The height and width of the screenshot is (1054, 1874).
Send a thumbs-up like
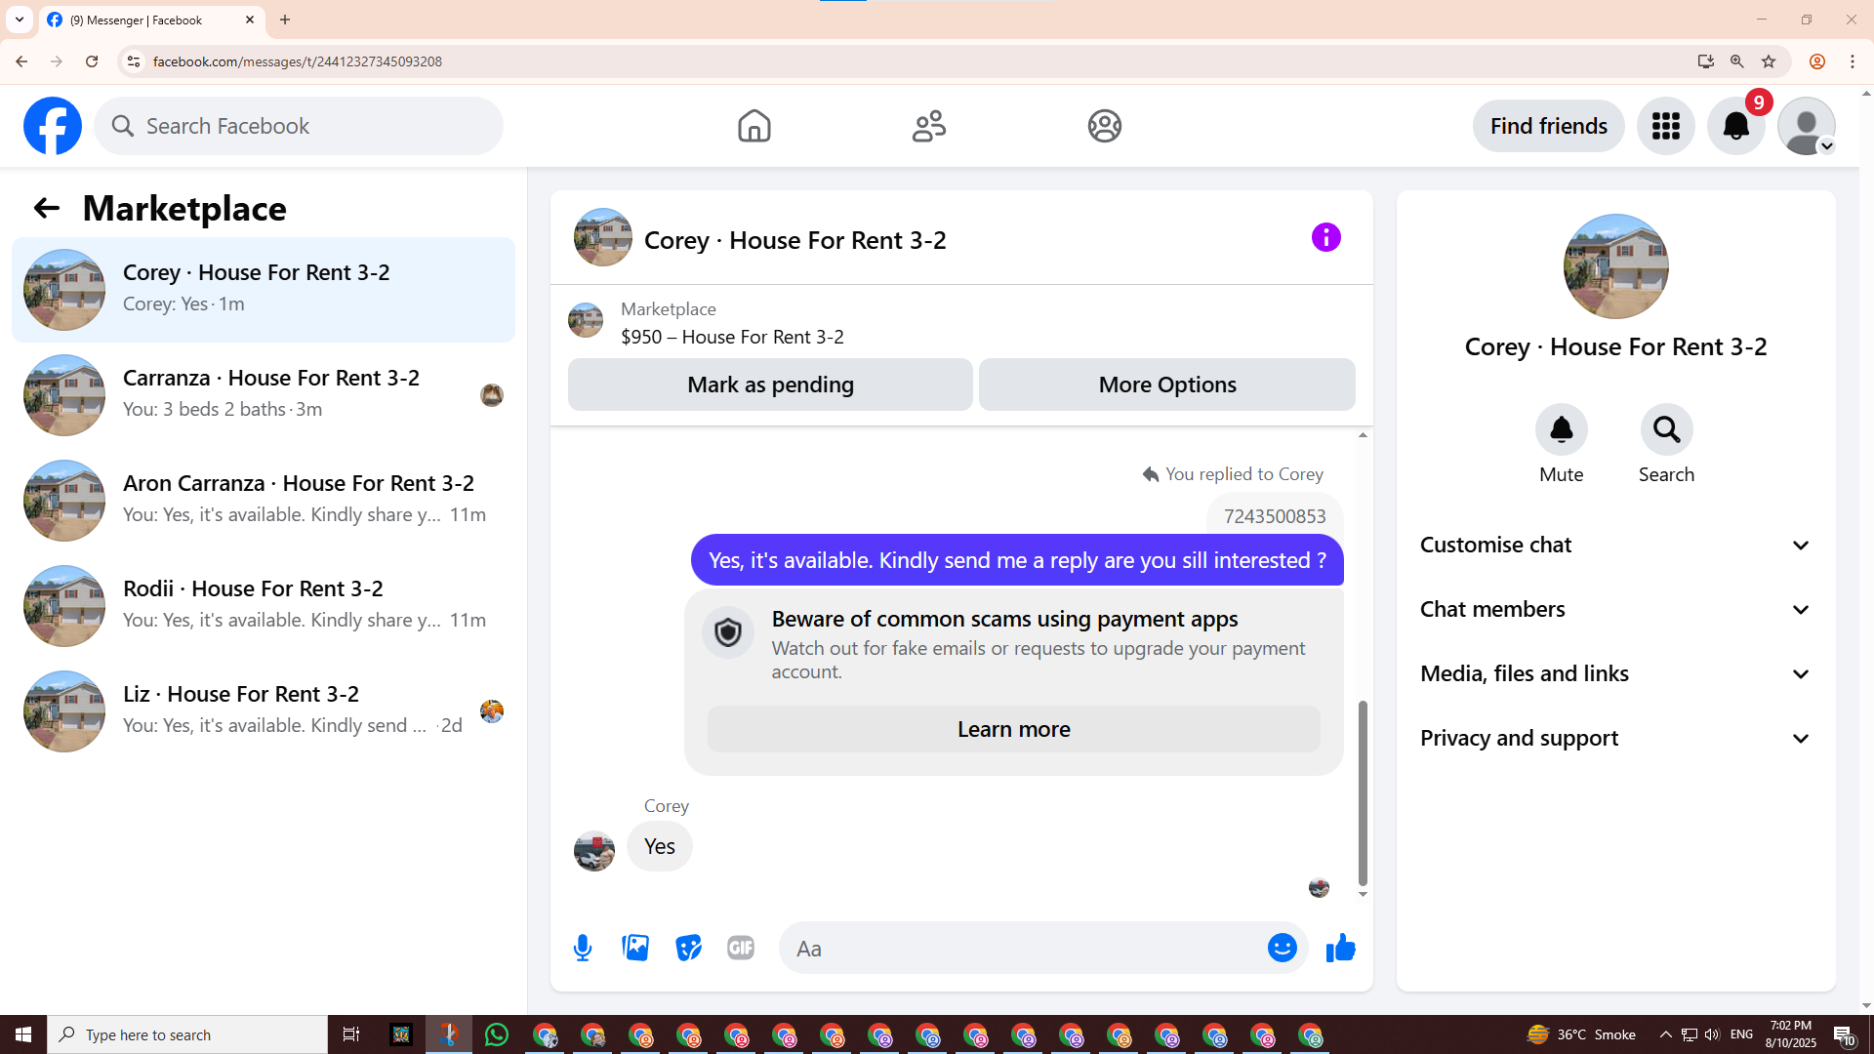click(1340, 948)
